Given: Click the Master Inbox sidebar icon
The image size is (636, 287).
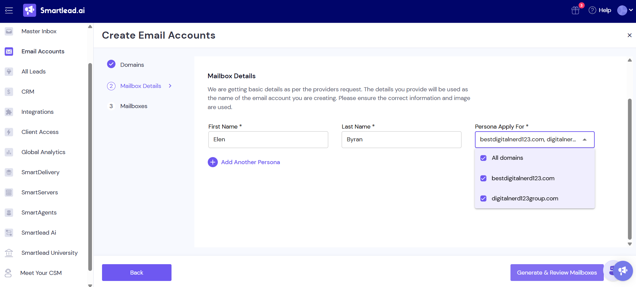Looking at the screenshot, I should click(9, 32).
